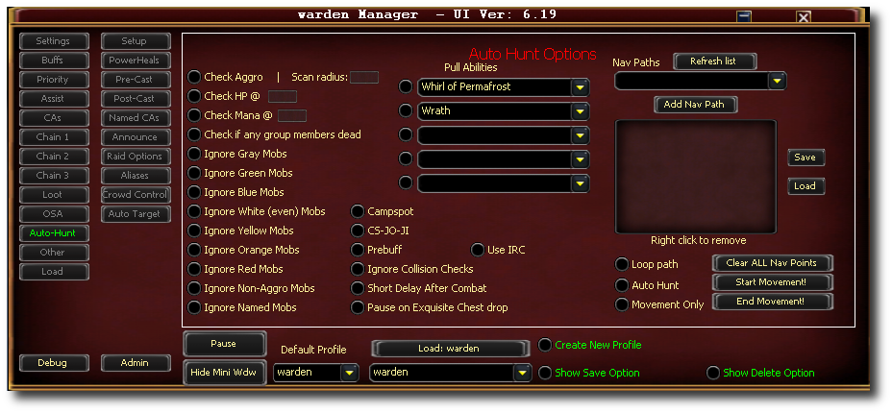The width and height of the screenshot is (892, 413).
Task: Select the Loot tab in sidebar
Action: tap(54, 195)
